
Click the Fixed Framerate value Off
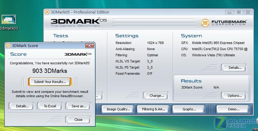tap(149, 73)
